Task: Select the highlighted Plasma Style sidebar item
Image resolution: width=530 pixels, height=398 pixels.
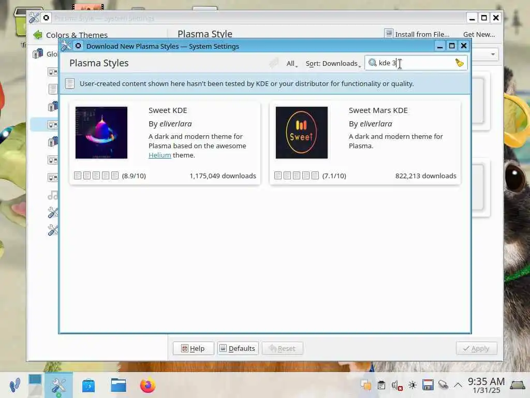Action: (x=45, y=124)
